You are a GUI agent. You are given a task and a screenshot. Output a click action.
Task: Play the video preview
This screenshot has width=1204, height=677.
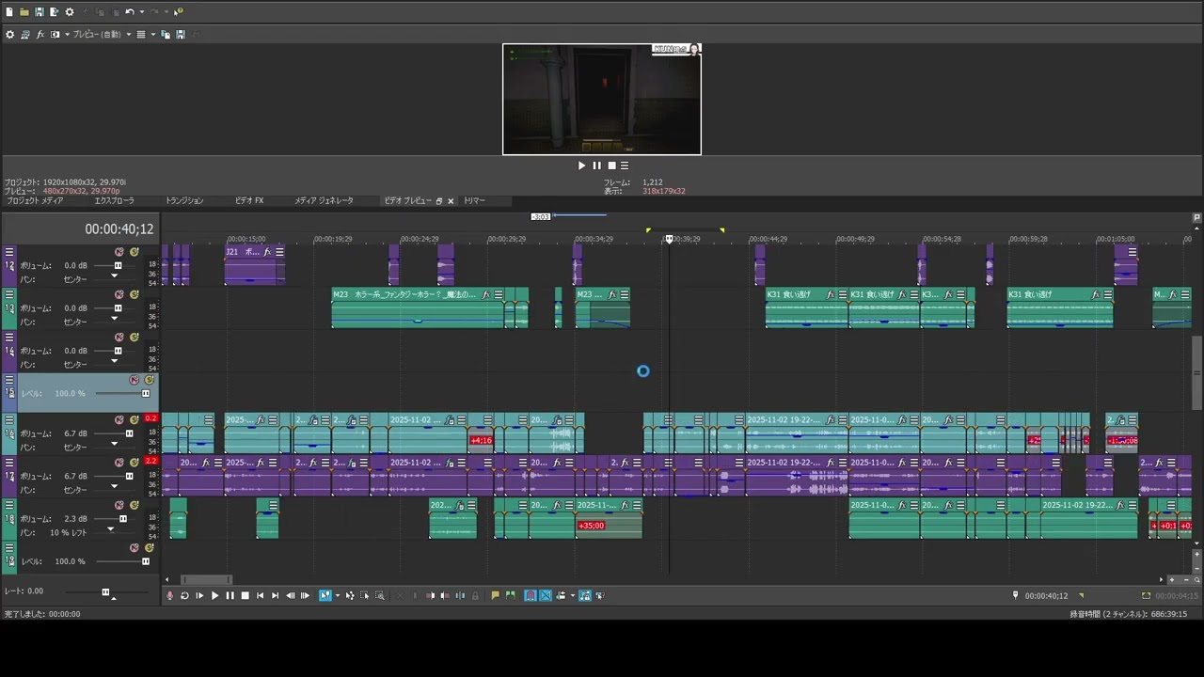click(x=581, y=165)
